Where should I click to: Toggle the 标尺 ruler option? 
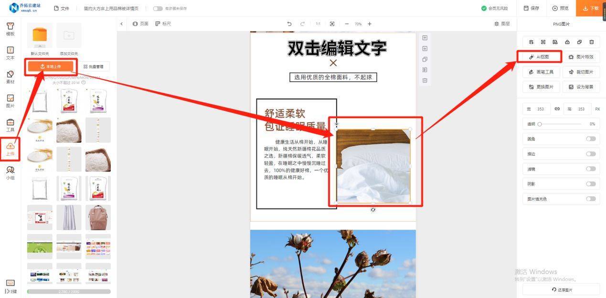click(163, 24)
